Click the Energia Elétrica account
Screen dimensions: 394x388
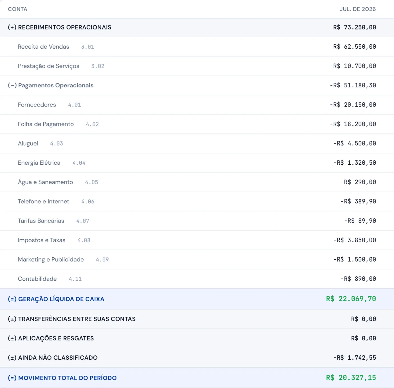[x=197, y=163]
